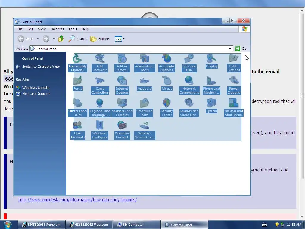
Task: Follow the coindesk how-to-buy-bitcoins link
Action: coord(78,199)
